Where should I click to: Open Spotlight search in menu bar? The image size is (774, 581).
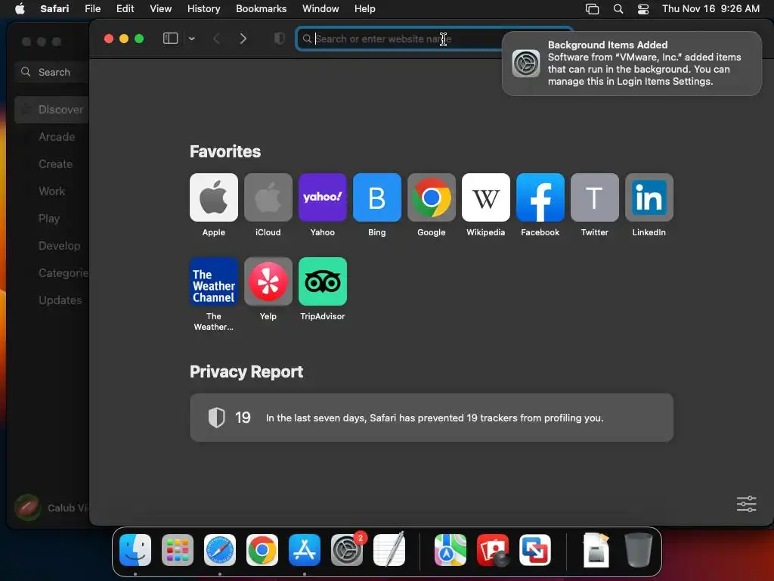[x=618, y=9]
